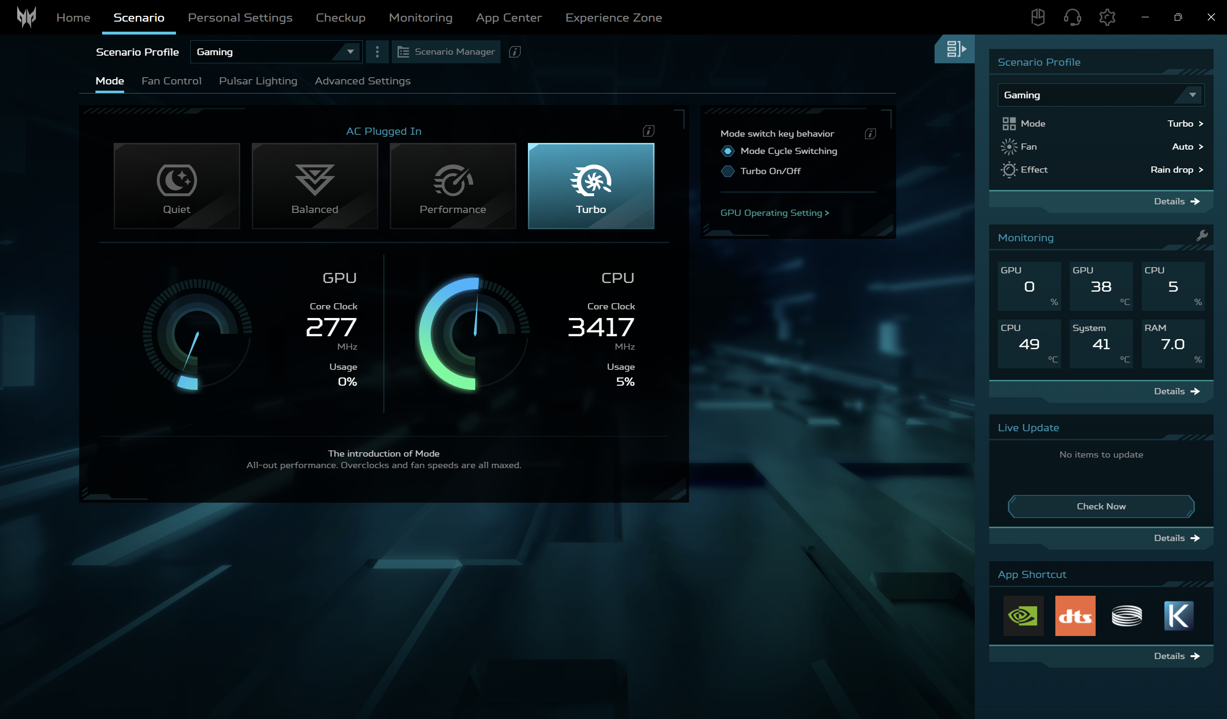The width and height of the screenshot is (1227, 719).
Task: Go to the Home tab
Action: (73, 18)
